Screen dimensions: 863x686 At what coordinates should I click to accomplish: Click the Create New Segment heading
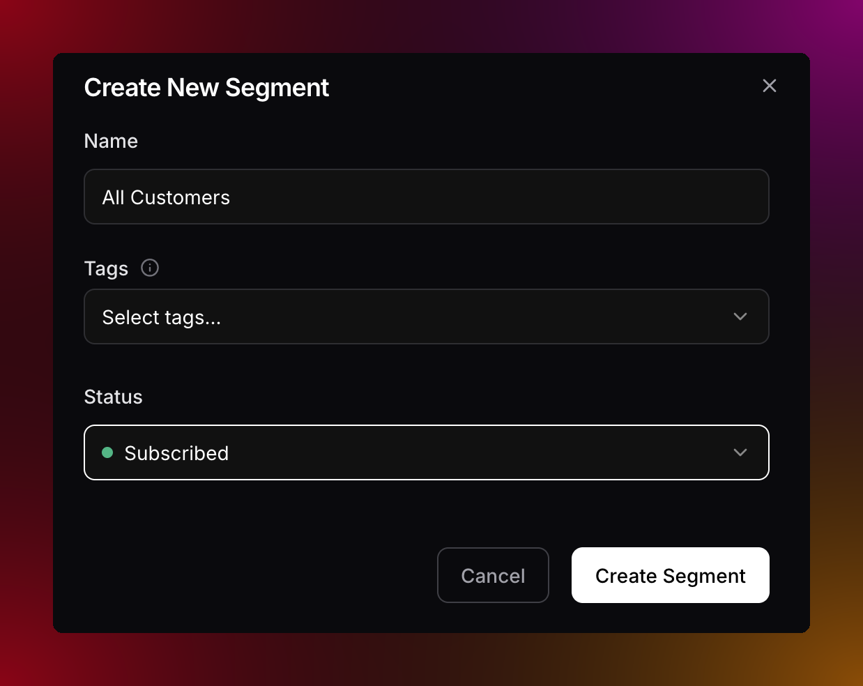tap(206, 88)
